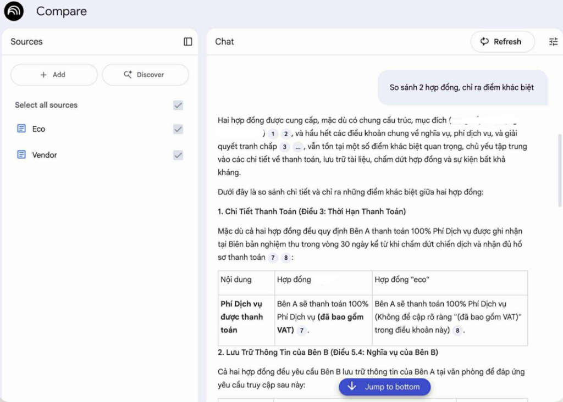Expand the collapsed citations ellipsis chip
The width and height of the screenshot is (563, 402).
coord(298,147)
